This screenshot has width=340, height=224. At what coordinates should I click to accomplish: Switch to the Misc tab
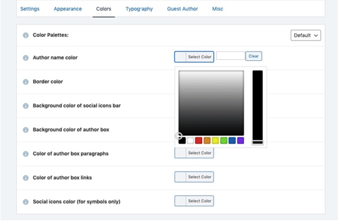tap(217, 9)
